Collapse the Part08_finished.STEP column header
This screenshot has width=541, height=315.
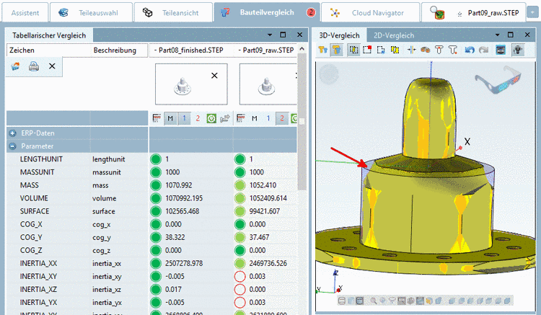[156, 50]
